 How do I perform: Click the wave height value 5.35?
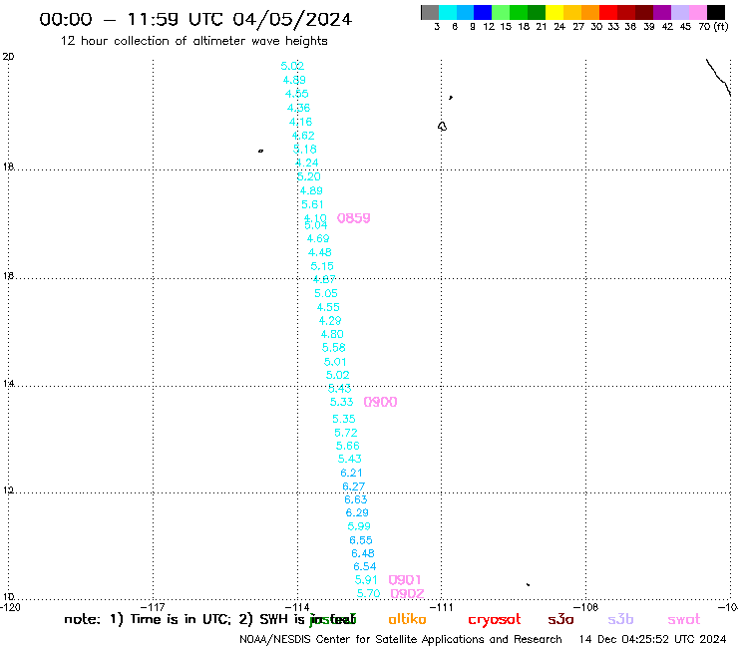coord(344,419)
